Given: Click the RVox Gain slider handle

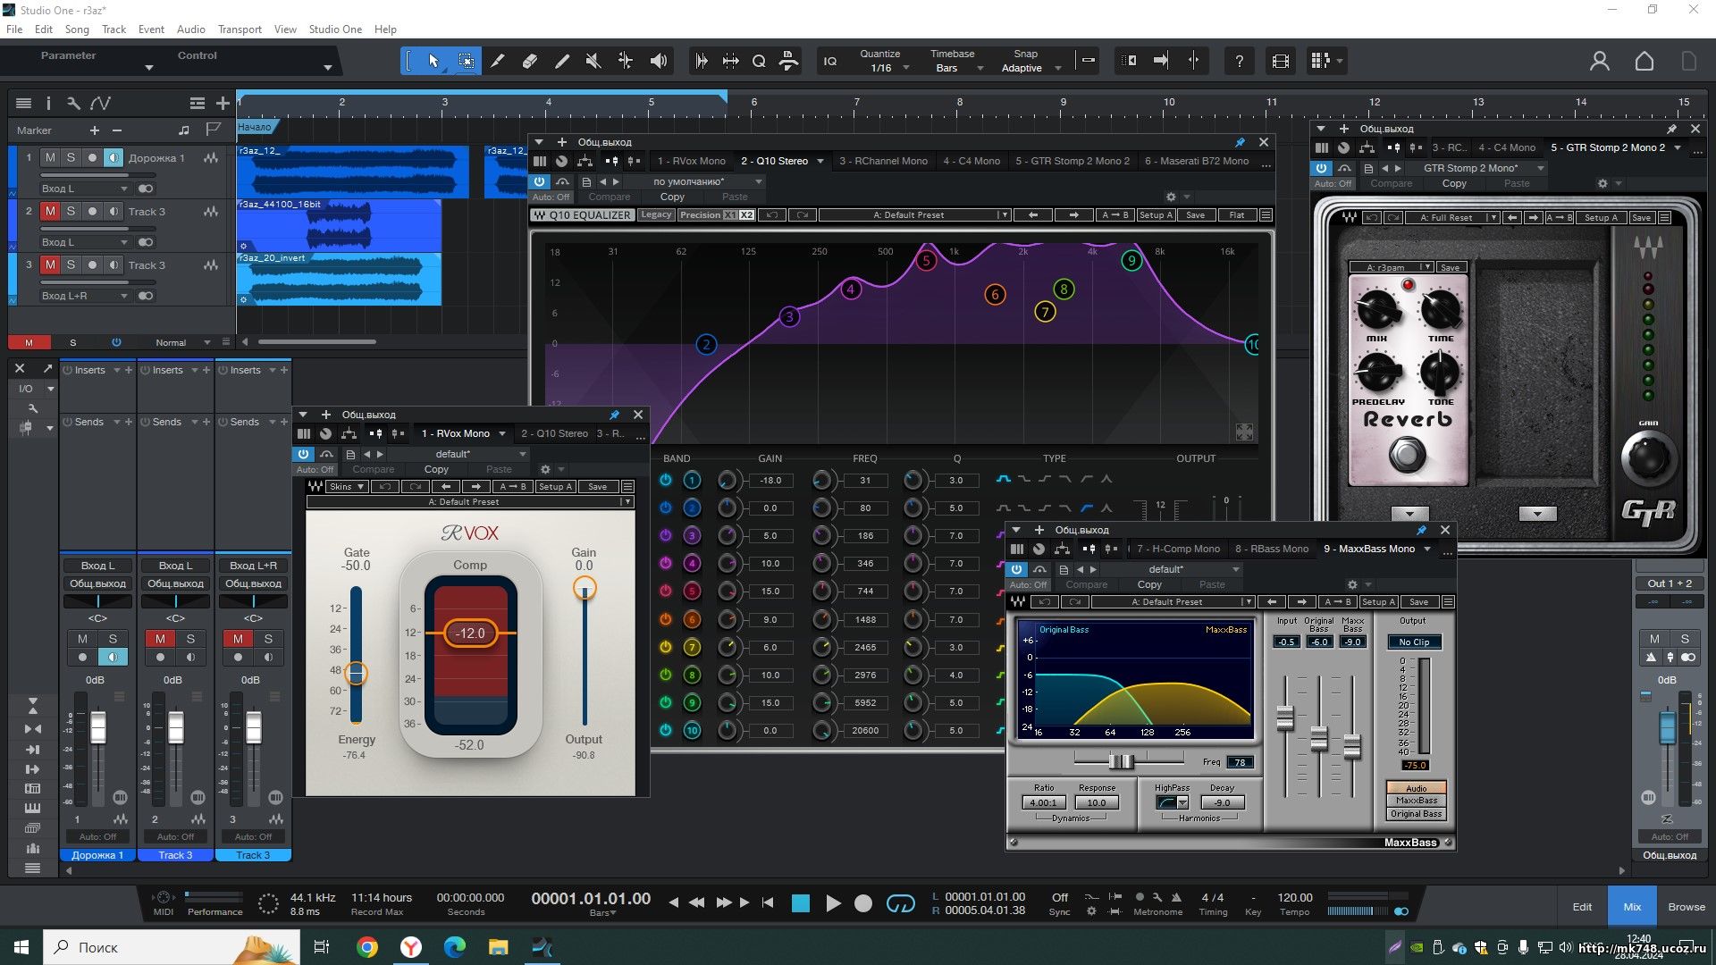Looking at the screenshot, I should [x=585, y=588].
